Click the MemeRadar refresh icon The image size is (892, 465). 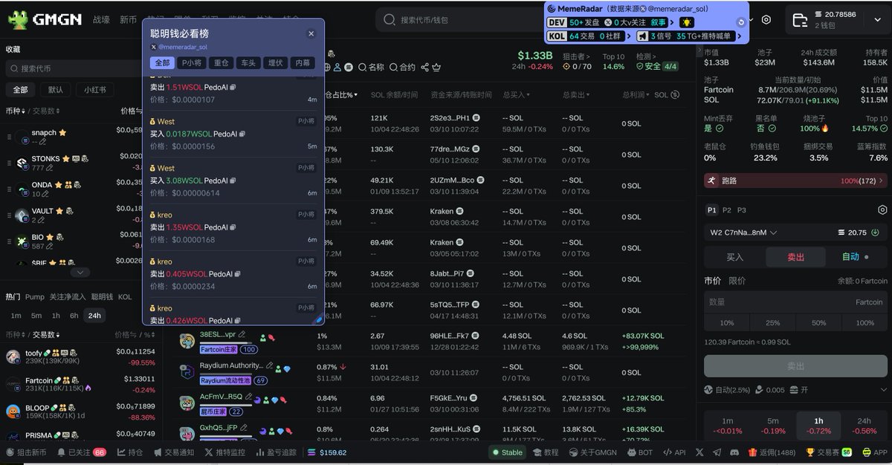tap(741, 22)
